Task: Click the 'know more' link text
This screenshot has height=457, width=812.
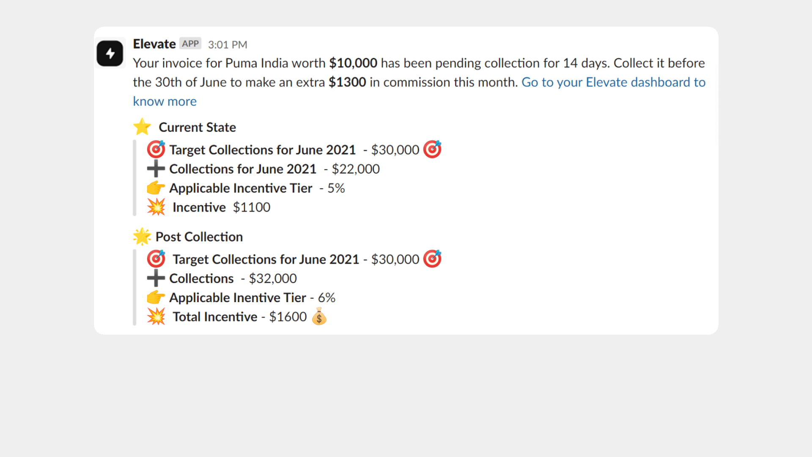Action: click(165, 102)
